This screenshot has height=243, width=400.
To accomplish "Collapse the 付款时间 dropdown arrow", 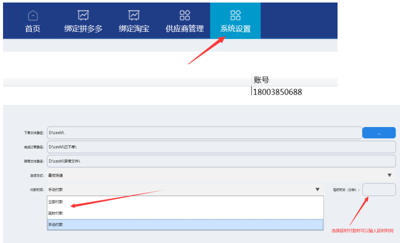I will tap(317, 190).
